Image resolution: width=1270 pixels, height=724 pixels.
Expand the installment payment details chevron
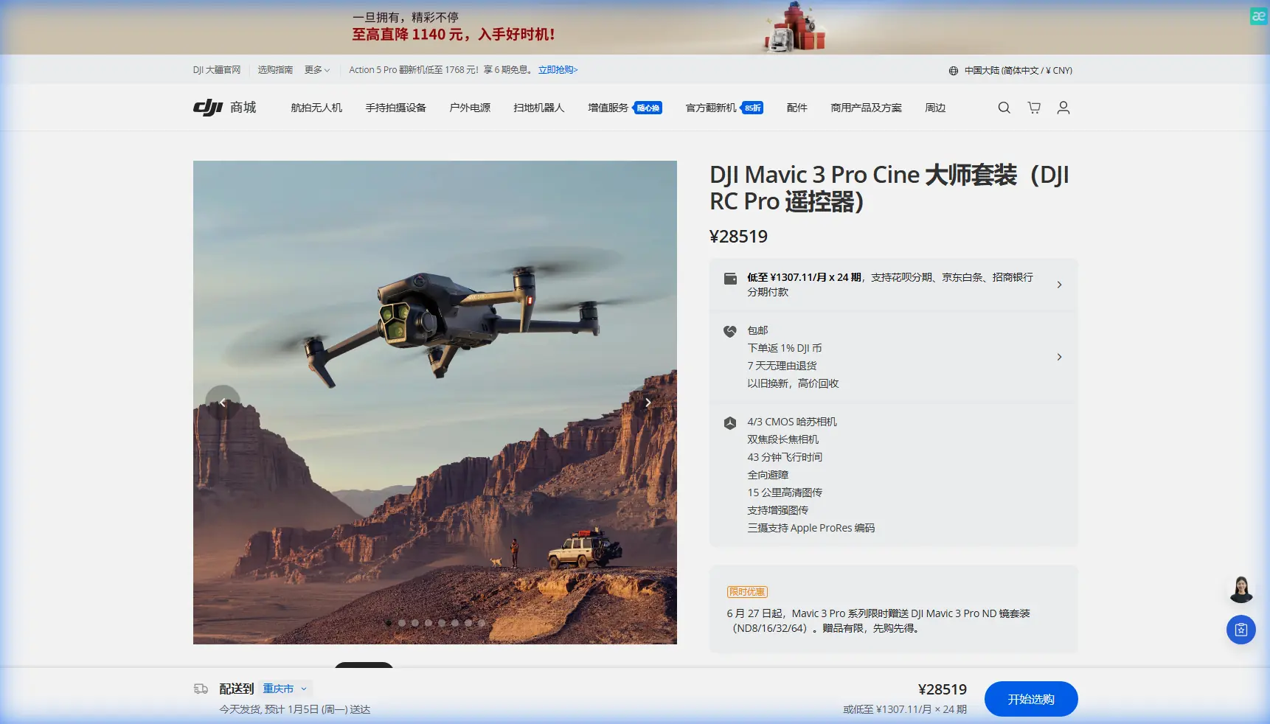1059,285
